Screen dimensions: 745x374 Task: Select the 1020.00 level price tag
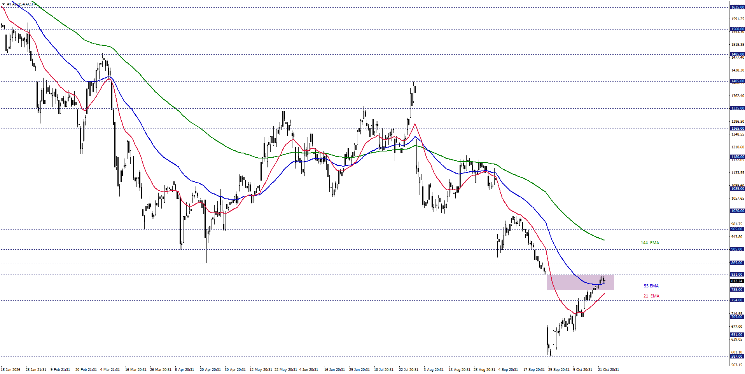pos(737,211)
